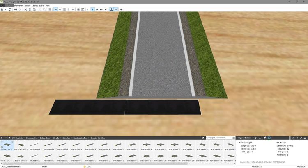This screenshot has width=308, height=168.
Task: Open 3D-Modelle breadcrumb
Action: [x=18, y=138]
